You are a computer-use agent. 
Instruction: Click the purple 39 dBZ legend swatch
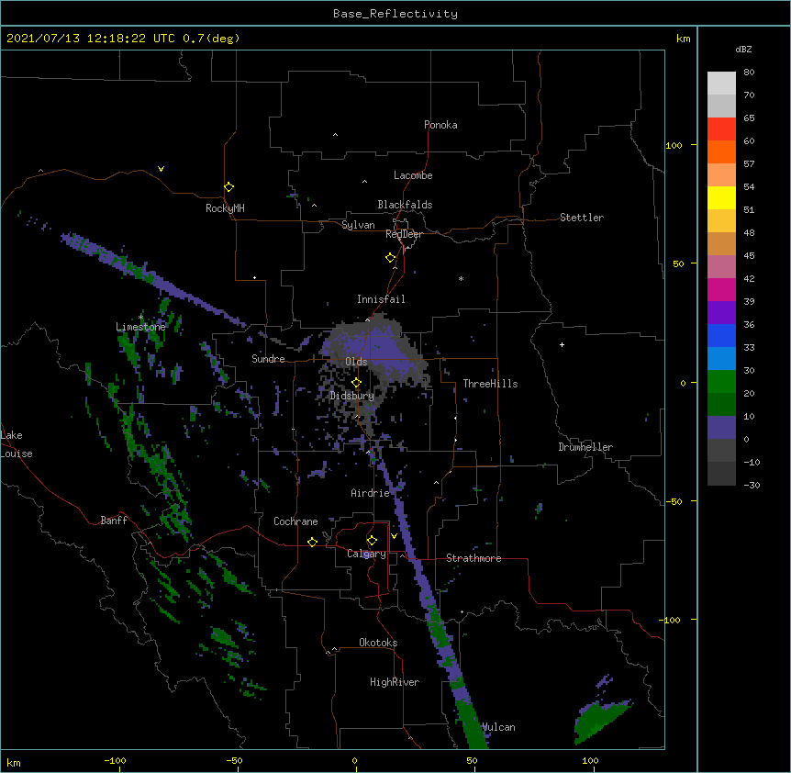tap(721, 312)
